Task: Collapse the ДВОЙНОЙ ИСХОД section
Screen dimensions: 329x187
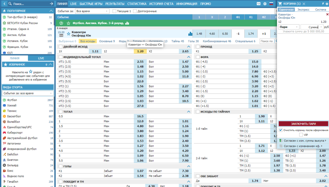Action: point(188,47)
